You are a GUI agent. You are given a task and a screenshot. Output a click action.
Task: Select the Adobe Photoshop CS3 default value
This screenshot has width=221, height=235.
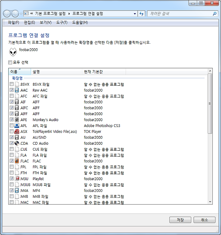coord(102,125)
